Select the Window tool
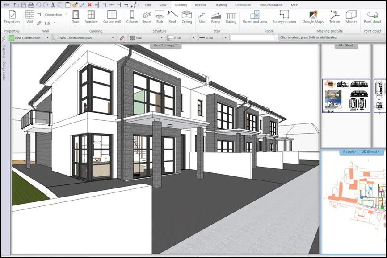Image resolution: width=387 pixels, height=258 pixels. tap(91, 17)
